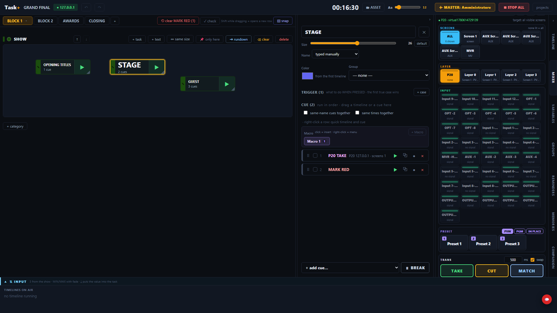Delete the P20 TAKE cue
557x313 pixels.
422,156
